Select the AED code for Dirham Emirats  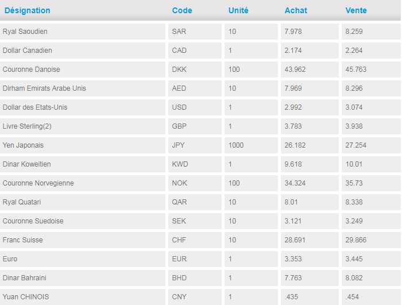click(179, 88)
